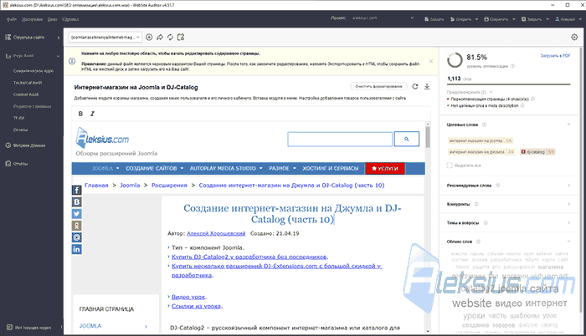
Task: Click the page title heading to edit it
Action: (292, 213)
